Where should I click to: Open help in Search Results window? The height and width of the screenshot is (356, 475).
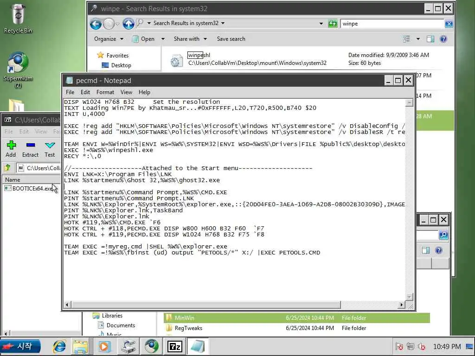click(x=443, y=39)
